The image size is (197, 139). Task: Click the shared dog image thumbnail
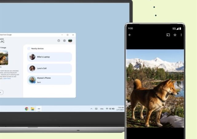pyautogui.click(x=4, y=58)
